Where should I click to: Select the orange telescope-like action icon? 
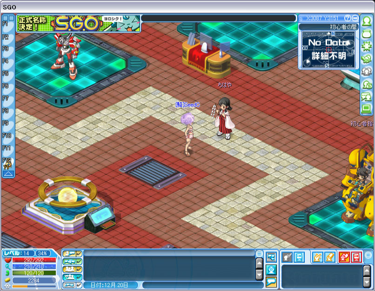pos(329,258)
